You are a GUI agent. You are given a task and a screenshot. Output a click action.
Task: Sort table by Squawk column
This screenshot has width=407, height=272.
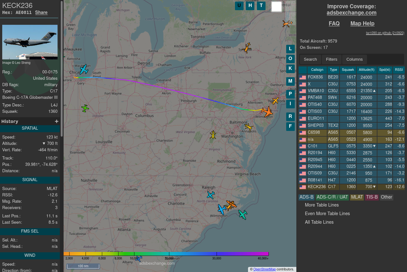click(348, 70)
